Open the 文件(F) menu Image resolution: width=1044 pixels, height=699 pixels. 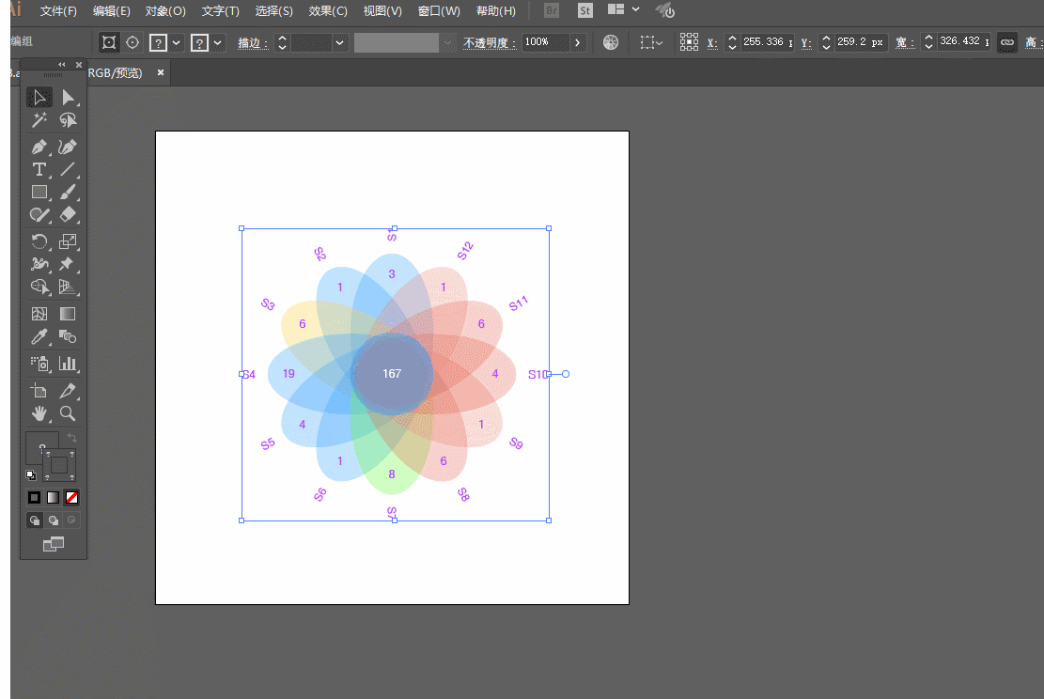[58, 11]
